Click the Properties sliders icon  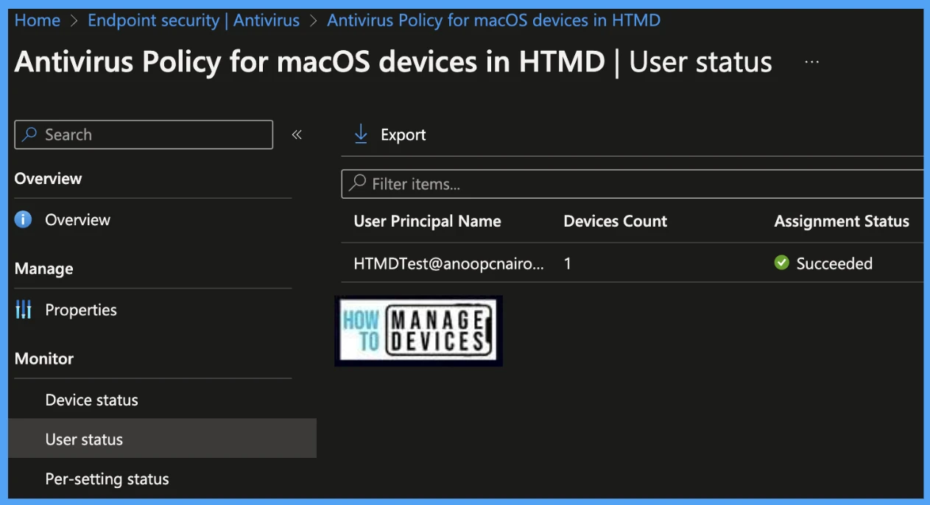point(24,310)
